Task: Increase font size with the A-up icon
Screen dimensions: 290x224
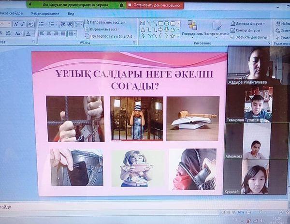Action: (16, 24)
